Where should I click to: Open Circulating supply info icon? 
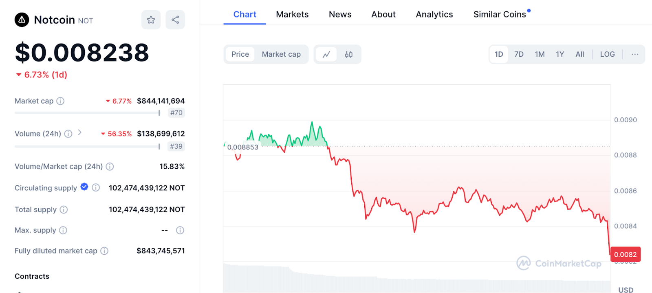point(96,187)
